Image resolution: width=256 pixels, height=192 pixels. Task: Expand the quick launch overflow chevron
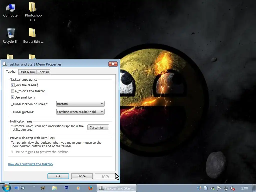(33, 186)
